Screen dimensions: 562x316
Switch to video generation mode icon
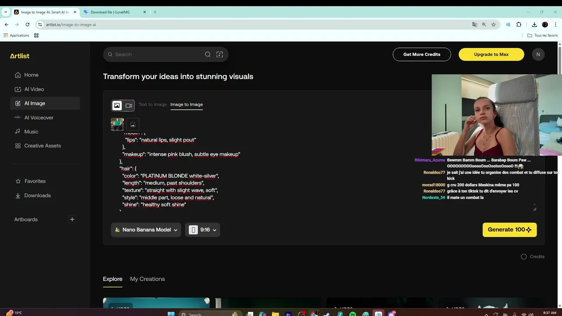pos(129,105)
